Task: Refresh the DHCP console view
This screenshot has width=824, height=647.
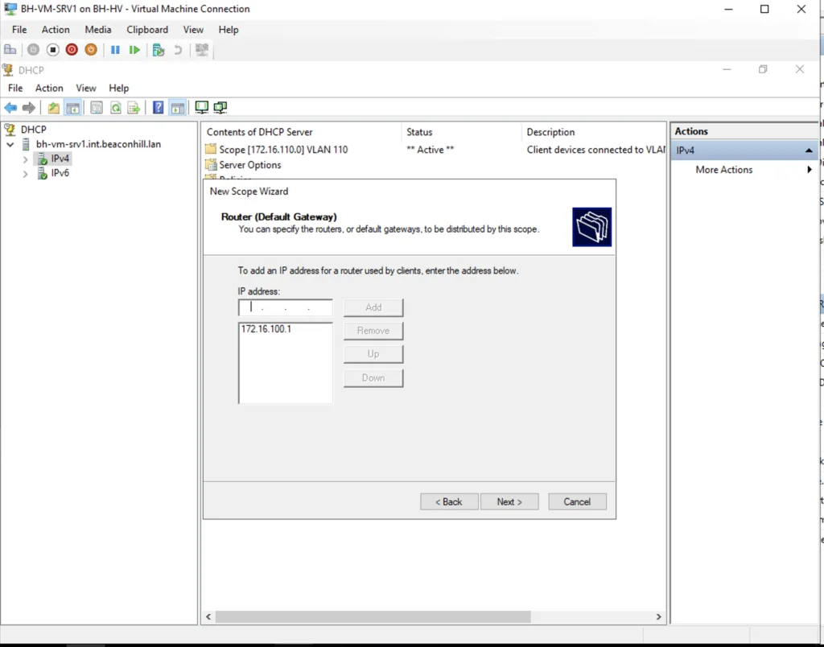Action: (116, 108)
